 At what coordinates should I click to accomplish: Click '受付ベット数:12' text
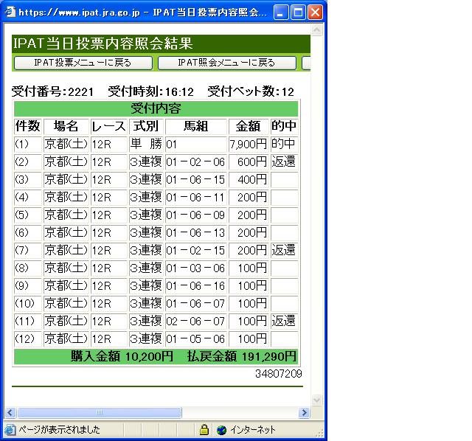click(251, 91)
